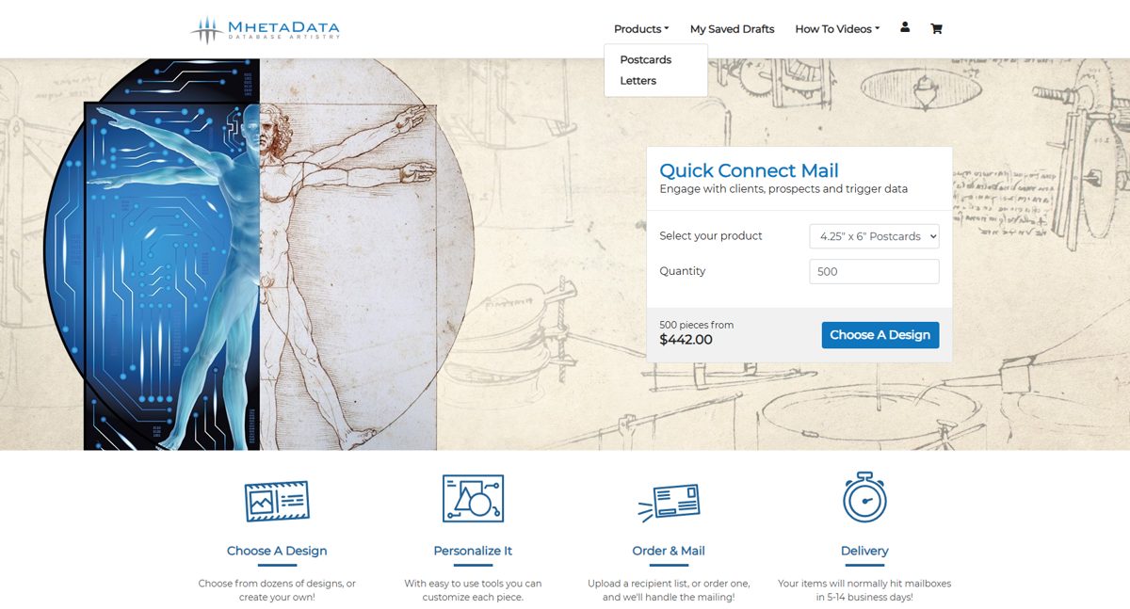
Task: Open the shopping cart icon
Action: pyautogui.click(x=936, y=28)
